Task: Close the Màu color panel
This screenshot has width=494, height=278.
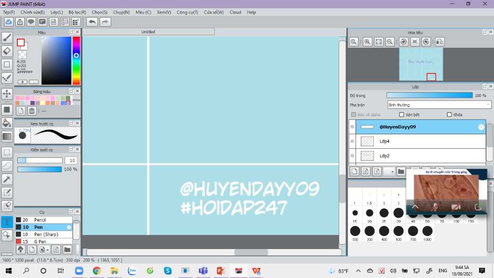Action: pos(77,32)
